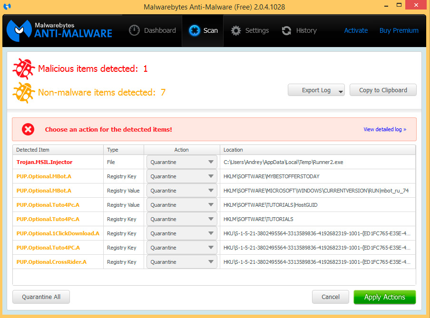Click the red malicious items bug icon
This screenshot has height=318, width=430.
point(24,68)
